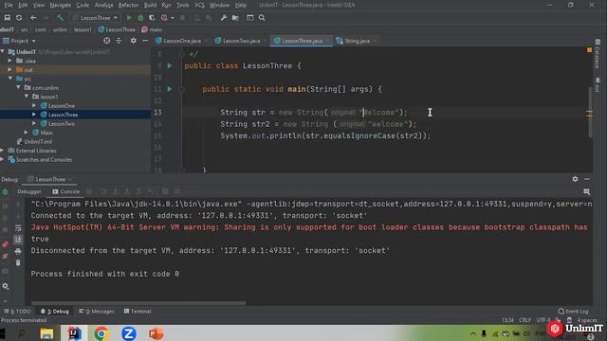The image size is (607, 341).
Task: Open the Navigate menu
Action: click(61, 5)
